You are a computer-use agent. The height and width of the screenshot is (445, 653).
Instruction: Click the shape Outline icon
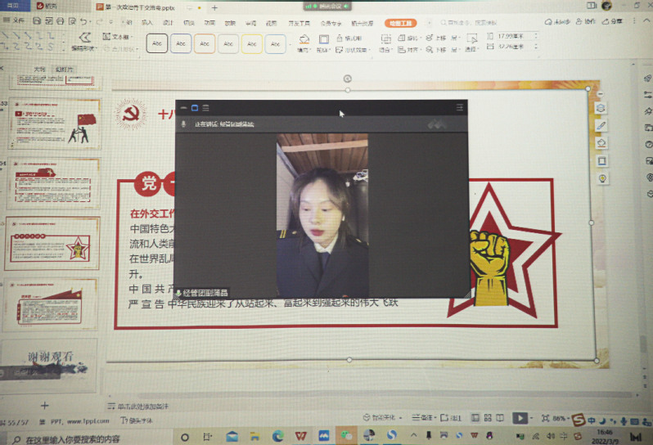tap(323, 39)
